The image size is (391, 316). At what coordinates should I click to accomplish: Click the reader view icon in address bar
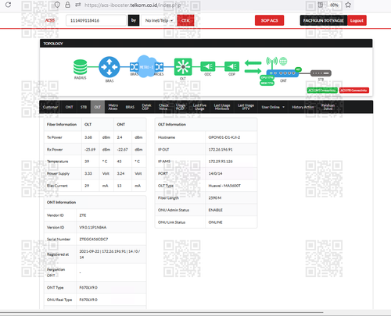[x=321, y=5]
